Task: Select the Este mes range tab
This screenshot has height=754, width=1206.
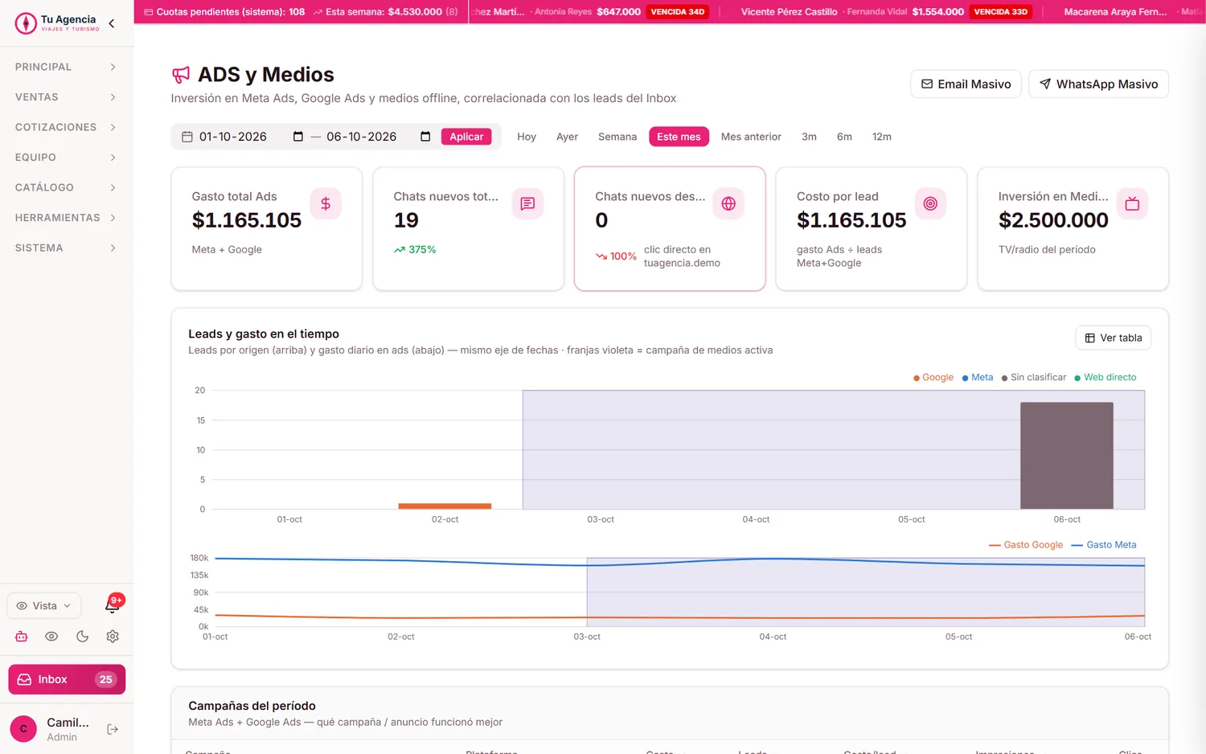Action: click(679, 137)
